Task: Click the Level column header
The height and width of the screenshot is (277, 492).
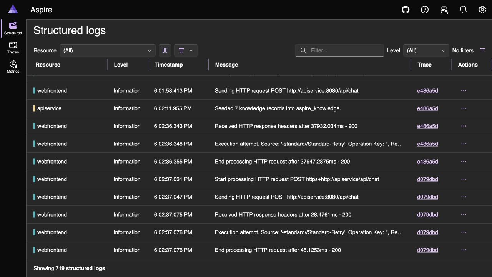Action: [x=121, y=65]
